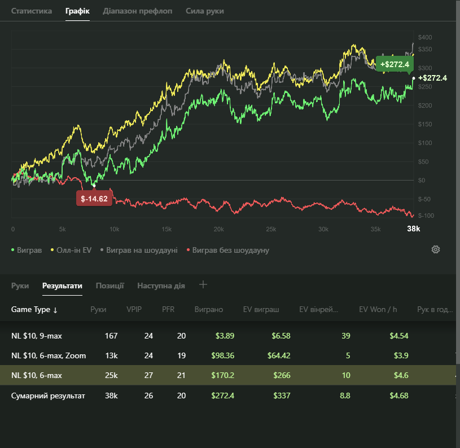Switch to the Статистика tab
460x448 pixels.
32,11
